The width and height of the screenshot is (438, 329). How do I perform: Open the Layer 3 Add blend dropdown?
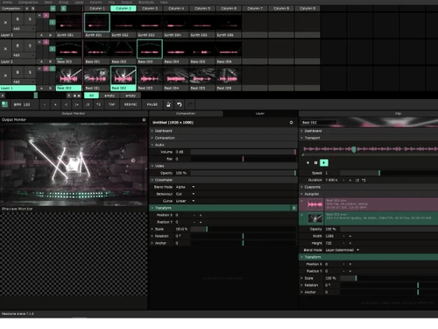24,29
